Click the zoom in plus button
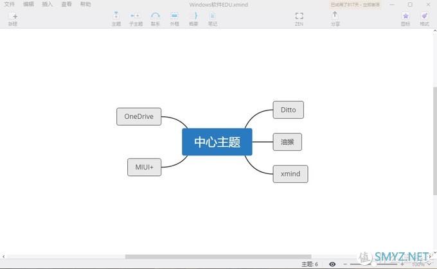The image size is (437, 269). [x=402, y=264]
